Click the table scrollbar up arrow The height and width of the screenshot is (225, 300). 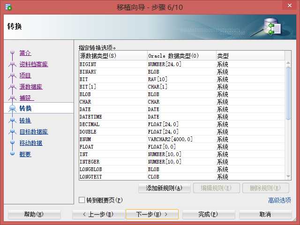288,63
